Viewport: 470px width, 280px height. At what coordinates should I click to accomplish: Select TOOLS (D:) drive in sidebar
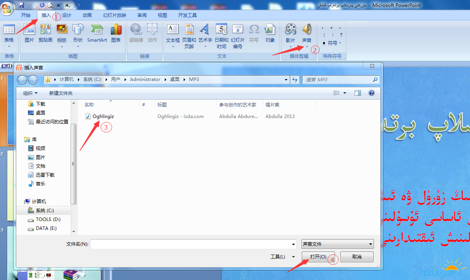coord(48,219)
